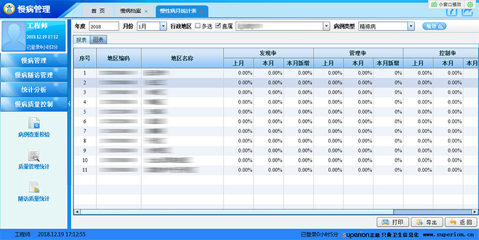Screen dimensions: 479x240
Task: Select table row number 1
Action: pos(276,73)
